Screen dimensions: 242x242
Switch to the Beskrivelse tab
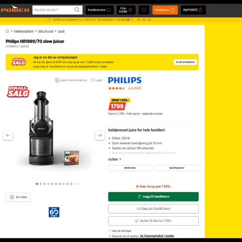click(130, 168)
